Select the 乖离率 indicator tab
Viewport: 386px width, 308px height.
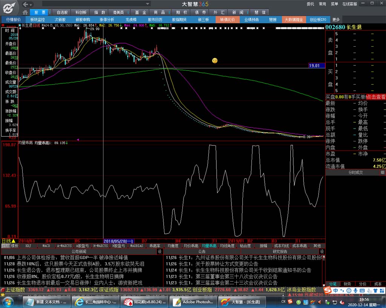pos(155,246)
